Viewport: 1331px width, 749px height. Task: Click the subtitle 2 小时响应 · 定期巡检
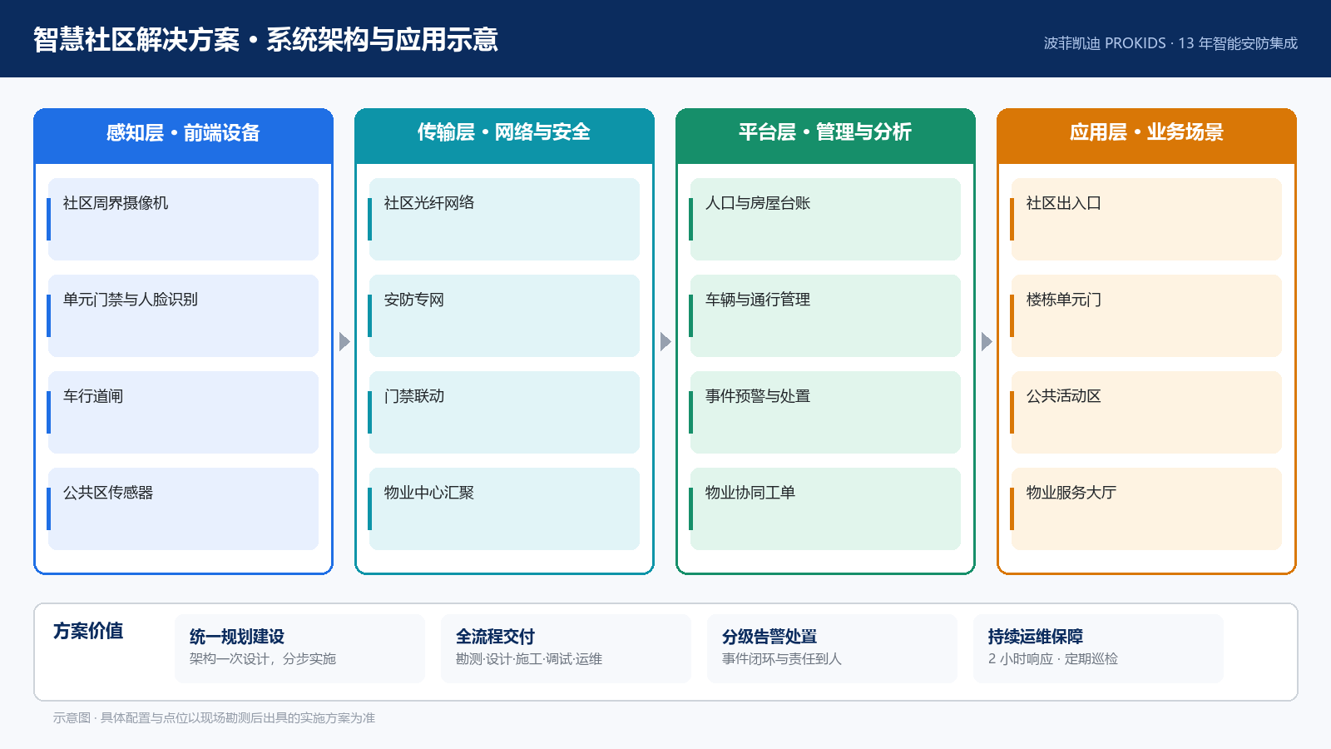coord(1053,659)
